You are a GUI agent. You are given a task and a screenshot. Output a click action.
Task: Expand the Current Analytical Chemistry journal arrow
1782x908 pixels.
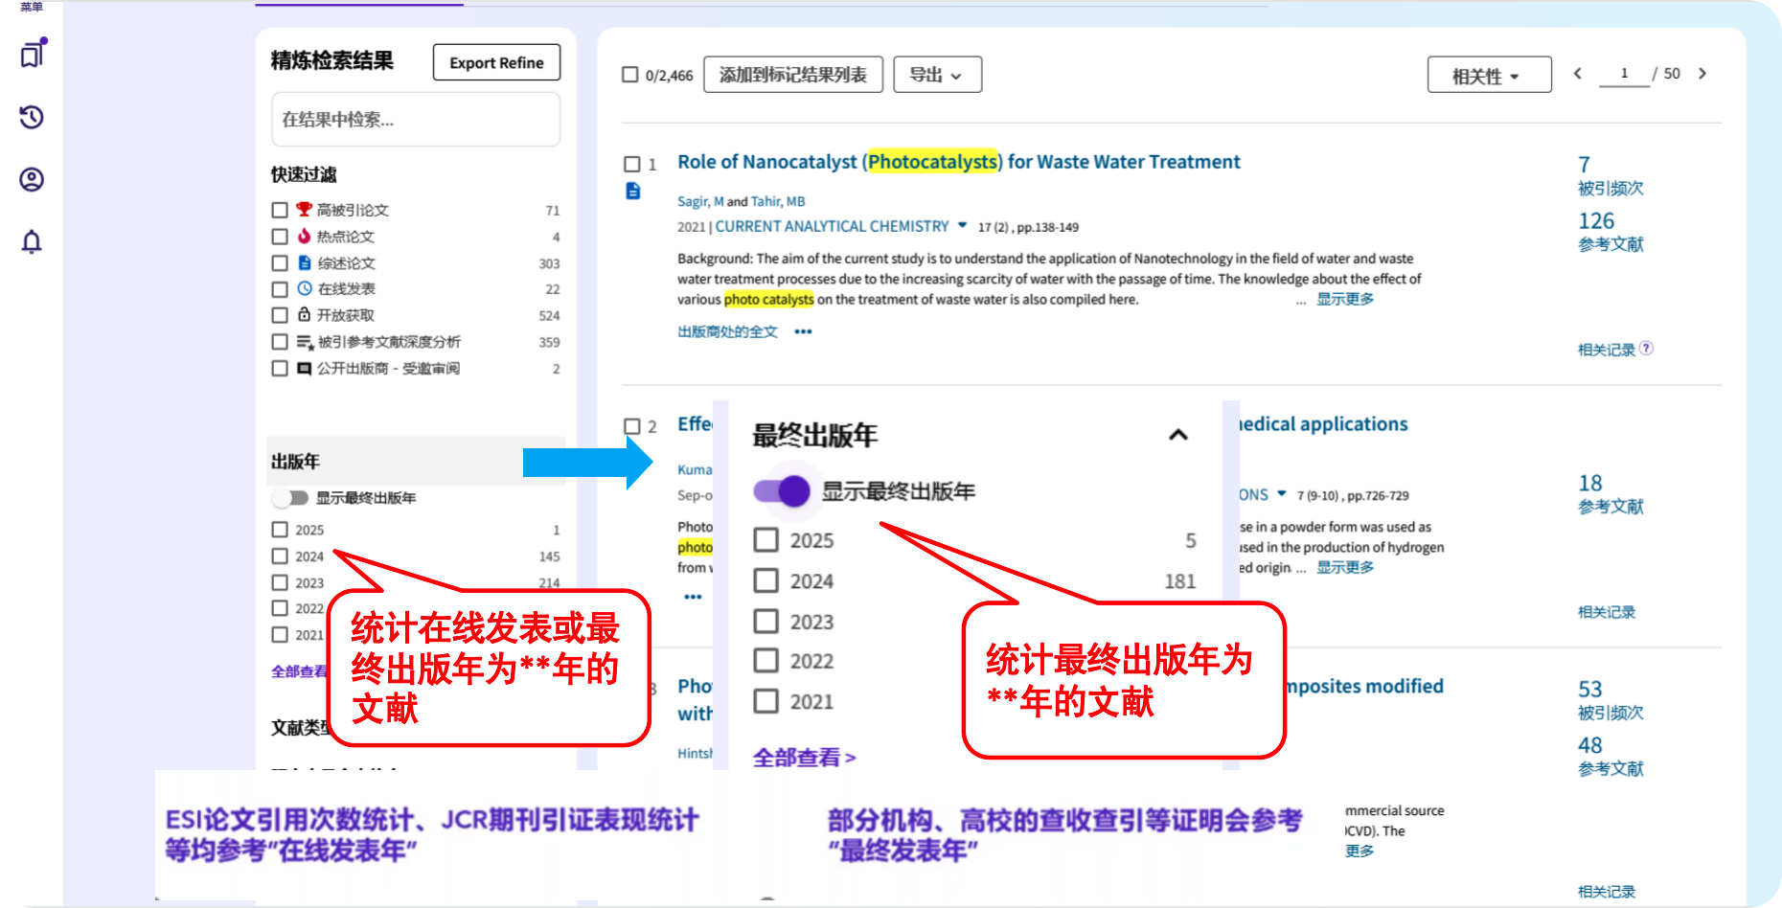point(962,226)
